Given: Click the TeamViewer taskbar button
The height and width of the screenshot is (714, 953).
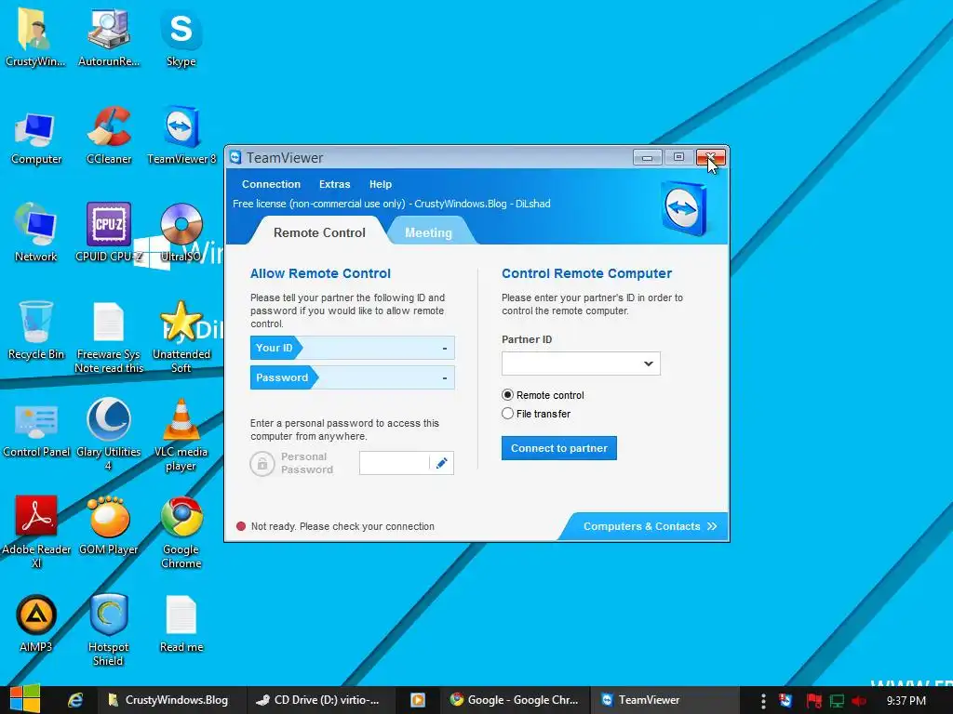Looking at the screenshot, I should coord(664,700).
